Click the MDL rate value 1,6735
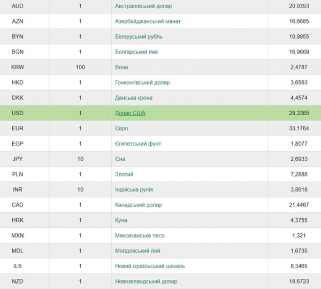 (x=299, y=251)
